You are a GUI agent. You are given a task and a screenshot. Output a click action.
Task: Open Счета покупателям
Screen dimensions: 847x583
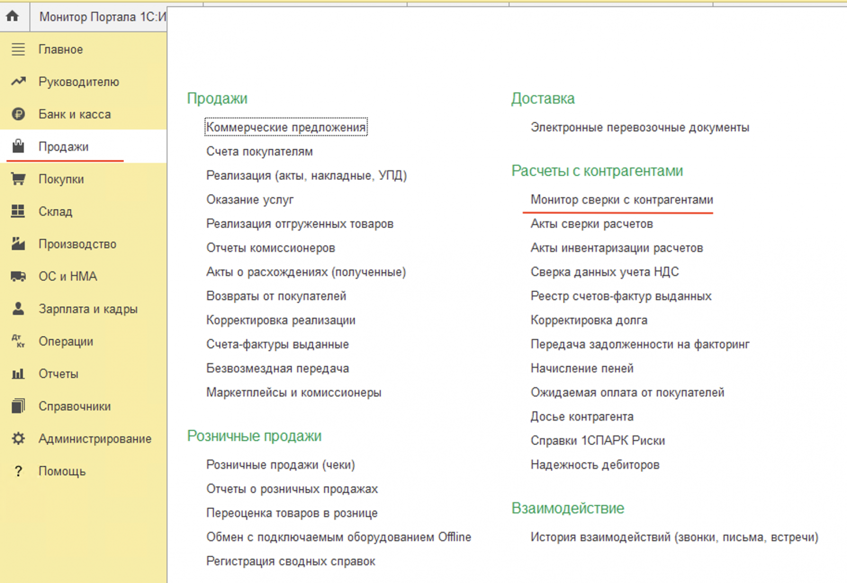point(259,151)
